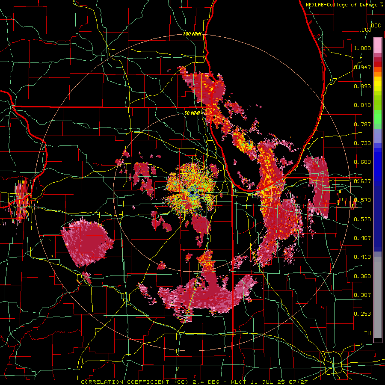Screen dimensions: 385x385
Task: Click the 0.253 scale value
Action: tap(362, 314)
